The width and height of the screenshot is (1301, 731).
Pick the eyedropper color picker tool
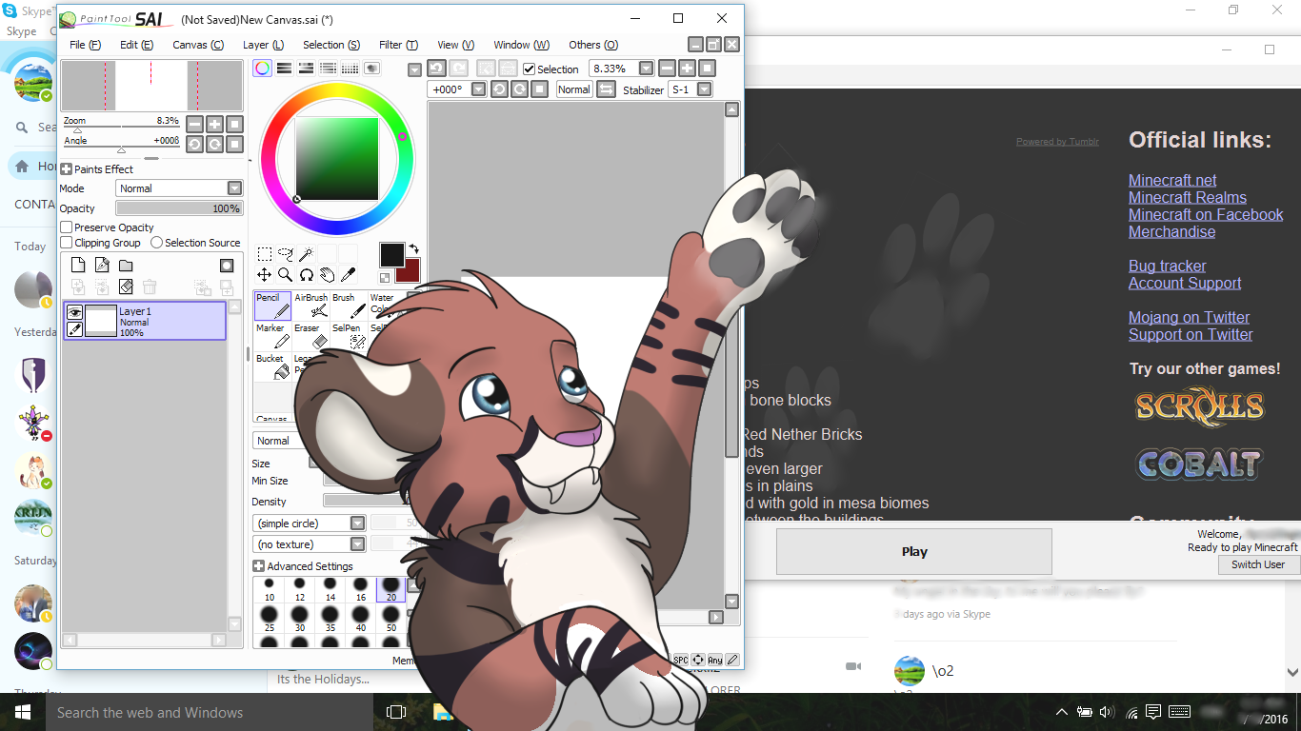tap(348, 275)
